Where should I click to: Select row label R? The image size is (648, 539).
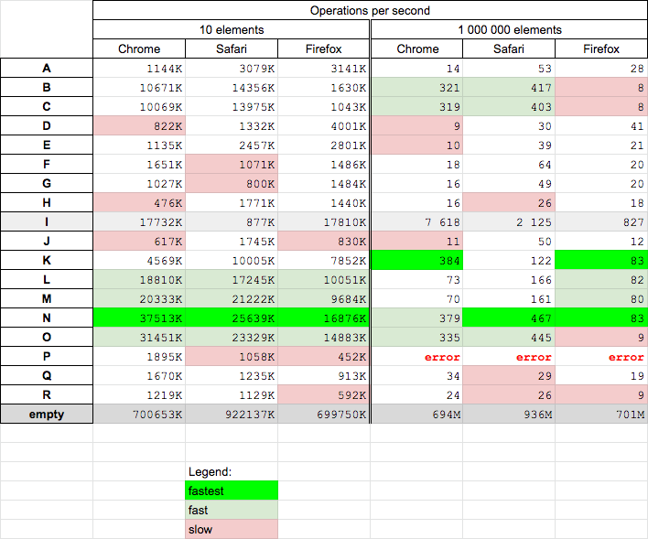tap(47, 394)
